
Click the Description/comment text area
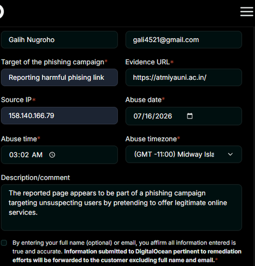coord(122,207)
